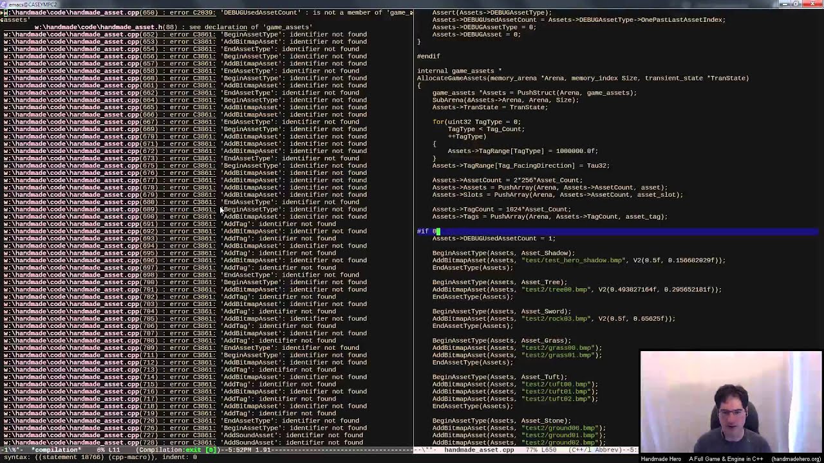Click 'Assert(Assets->DEBUGAssetType);' line
The image size is (824, 463).
[x=492, y=12]
